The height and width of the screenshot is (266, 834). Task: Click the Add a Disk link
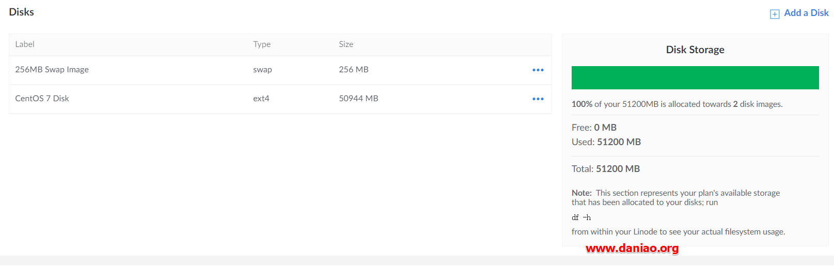coord(806,13)
